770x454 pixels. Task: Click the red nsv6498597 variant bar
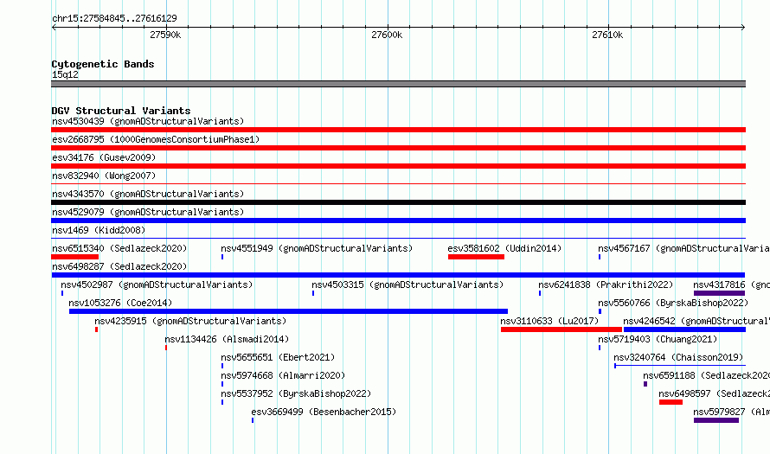pos(671,402)
